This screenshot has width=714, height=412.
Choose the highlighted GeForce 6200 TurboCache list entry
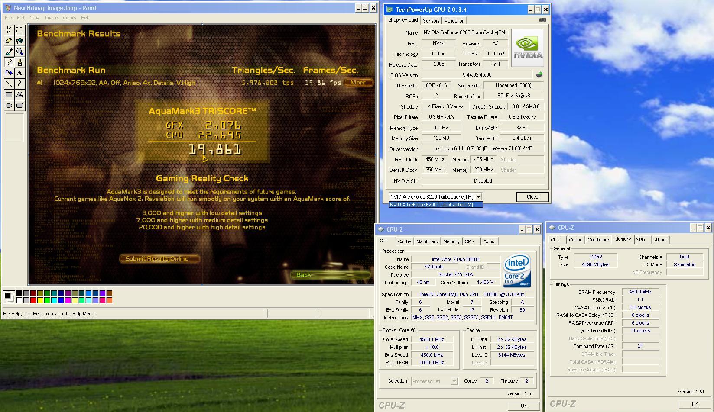point(435,205)
